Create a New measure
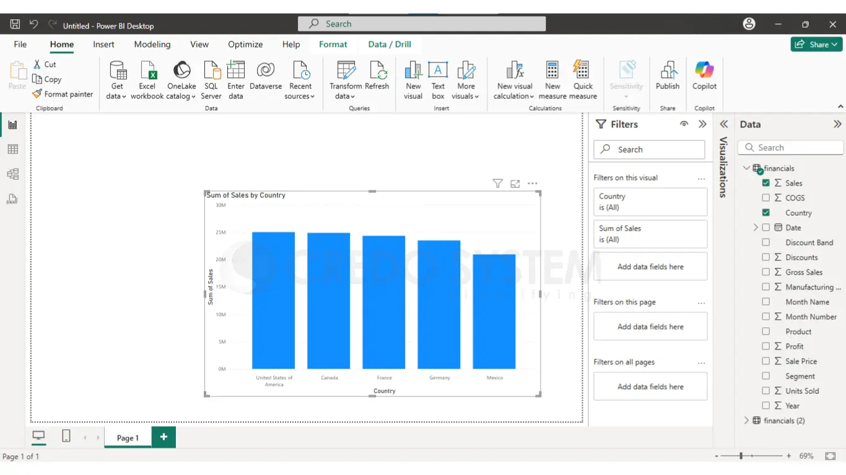Screen dimensions: 846x475 tap(552, 80)
